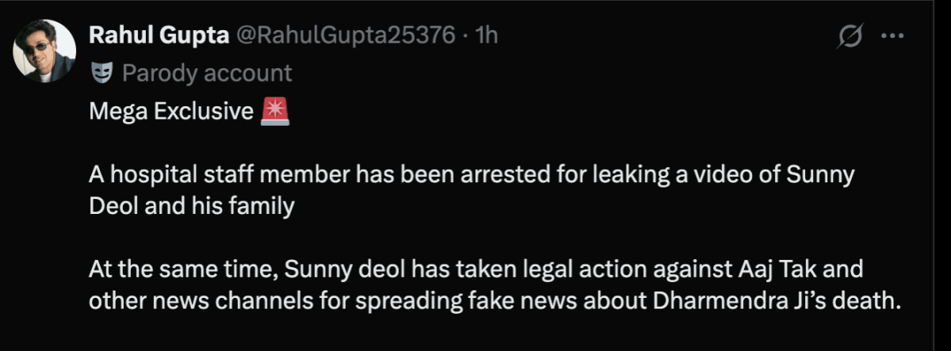
Task: Click the words Deol and his family
Action: pyautogui.click(x=192, y=207)
